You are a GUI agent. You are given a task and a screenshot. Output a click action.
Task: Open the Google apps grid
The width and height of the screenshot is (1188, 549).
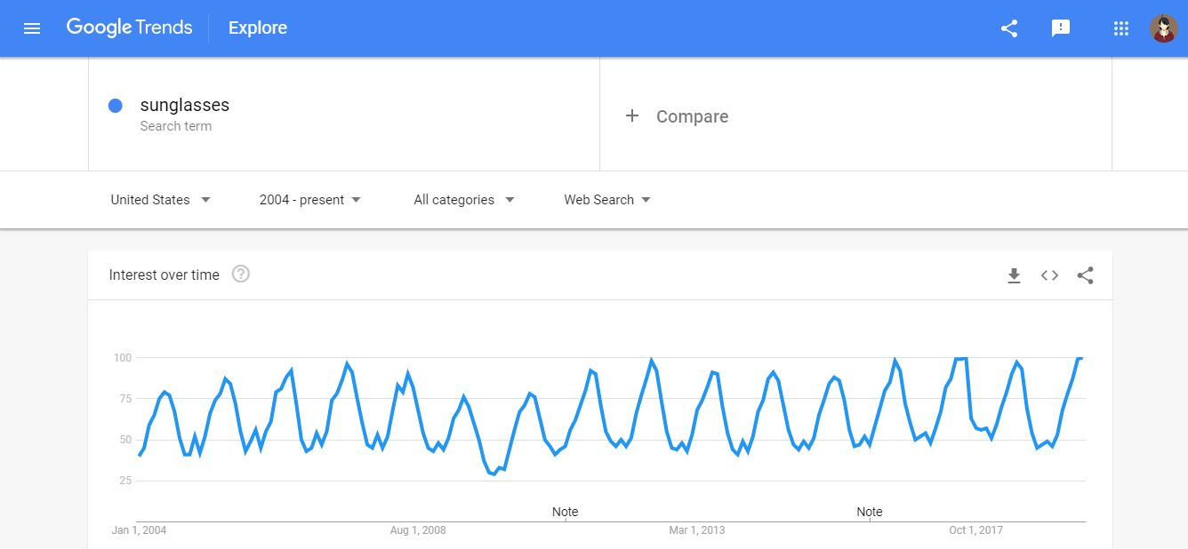[1120, 28]
